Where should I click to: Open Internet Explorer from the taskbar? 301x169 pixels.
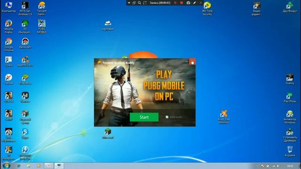19,166
